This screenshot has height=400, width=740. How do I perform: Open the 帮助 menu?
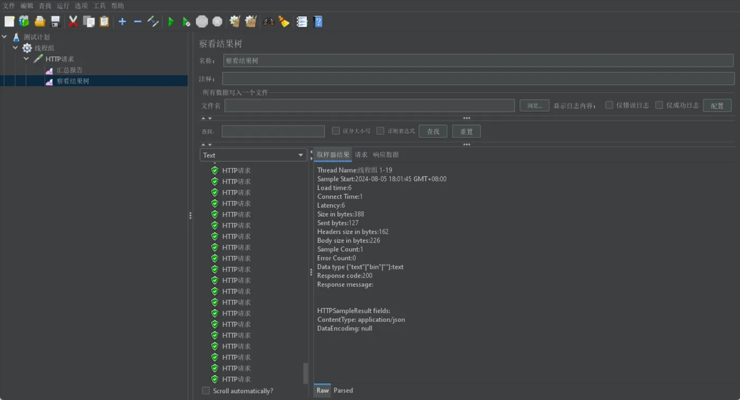(117, 6)
